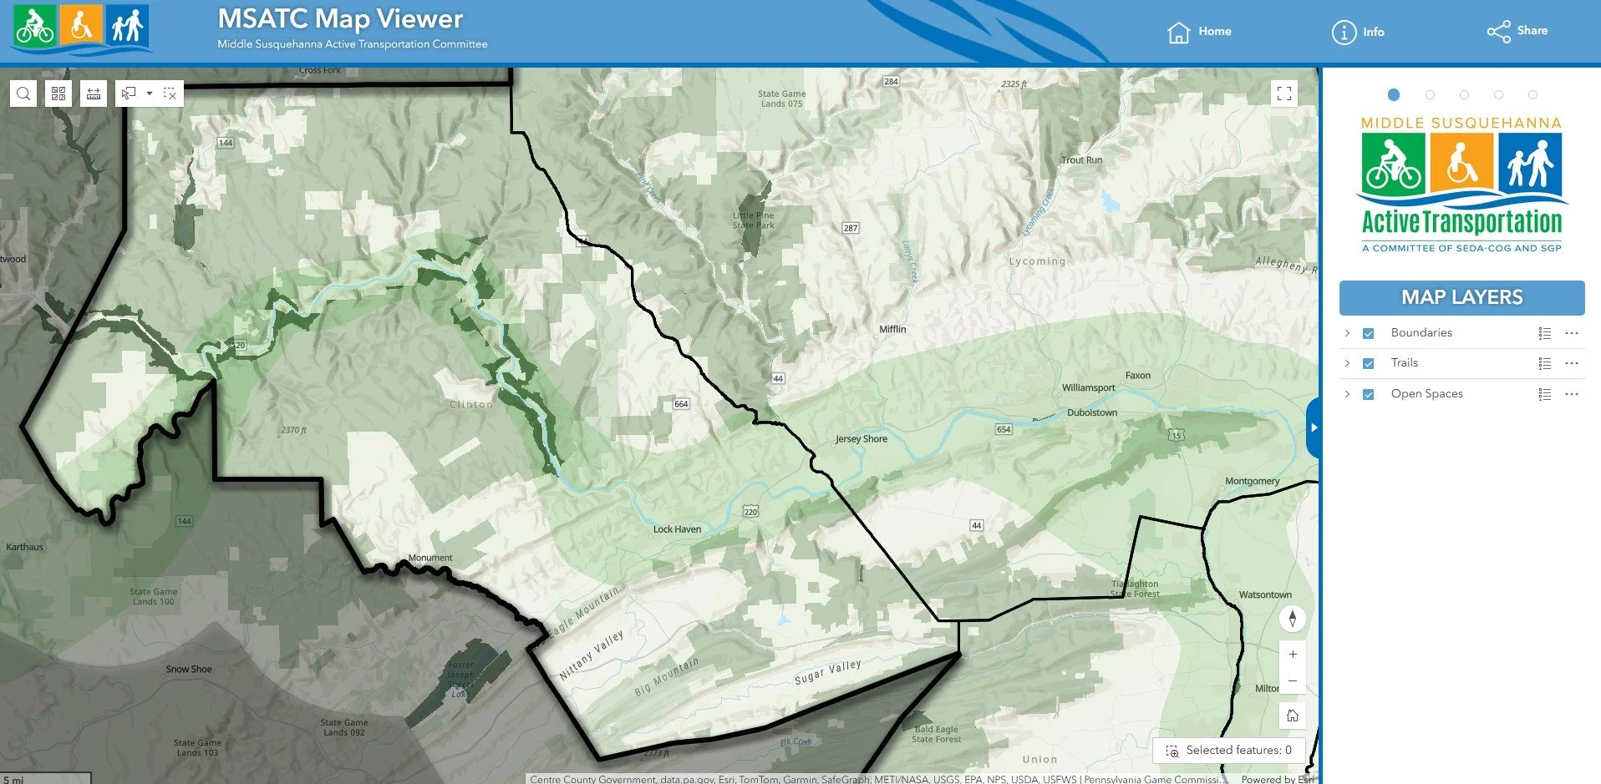This screenshot has height=784, width=1601.
Task: Click the MAP LAYERS header
Action: [x=1462, y=297]
